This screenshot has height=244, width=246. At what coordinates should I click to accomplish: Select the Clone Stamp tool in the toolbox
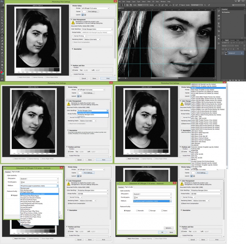(2, 35)
